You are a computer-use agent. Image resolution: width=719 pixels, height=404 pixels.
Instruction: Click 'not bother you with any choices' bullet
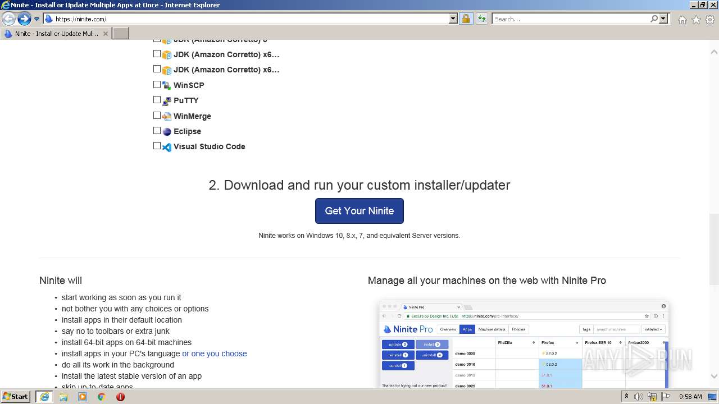(x=135, y=309)
